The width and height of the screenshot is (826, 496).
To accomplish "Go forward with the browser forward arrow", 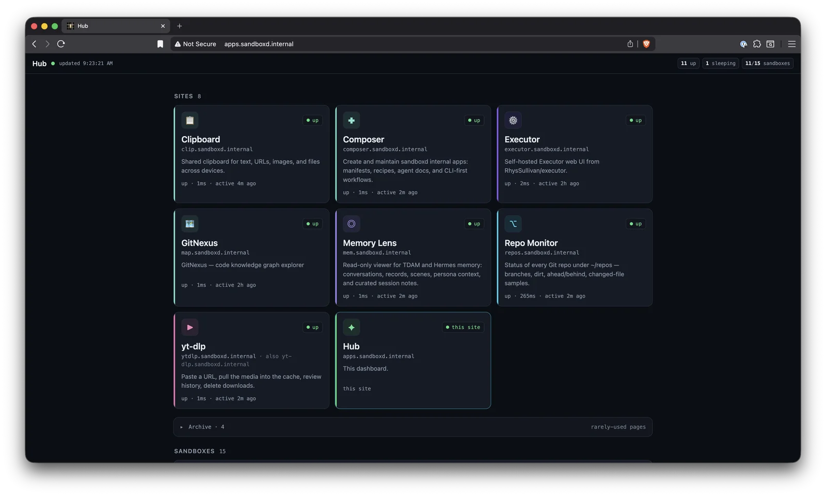I will coord(47,44).
